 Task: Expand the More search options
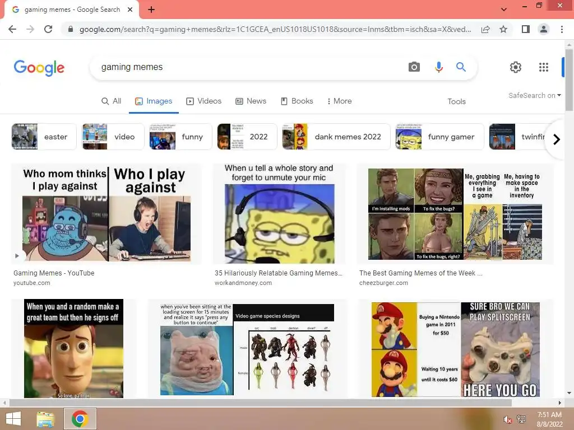point(339,101)
